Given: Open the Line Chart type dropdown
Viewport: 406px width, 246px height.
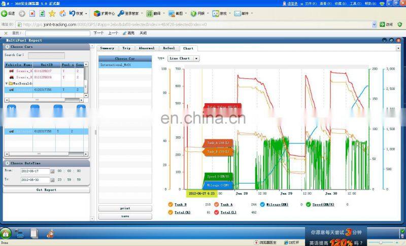Looking at the screenshot, I should tap(196, 58).
